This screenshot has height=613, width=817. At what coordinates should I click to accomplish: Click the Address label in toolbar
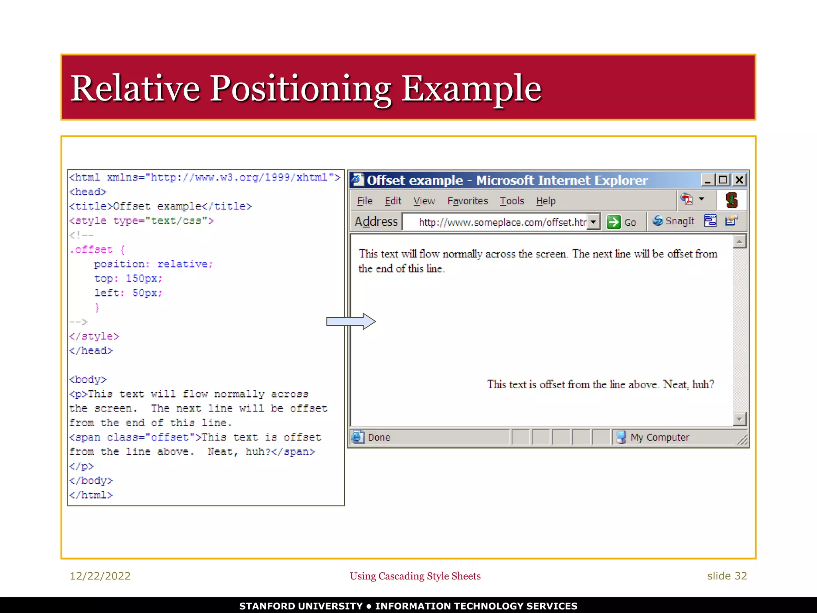(x=376, y=221)
